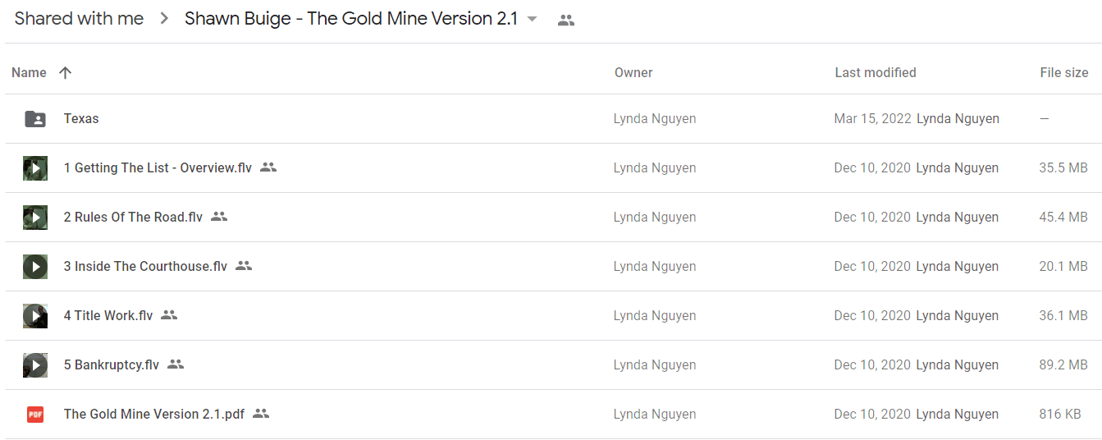This screenshot has height=440, width=1102.
Task: Open the Shawn Buige Gold Mine breadcrumb menu
Action: tap(351, 19)
